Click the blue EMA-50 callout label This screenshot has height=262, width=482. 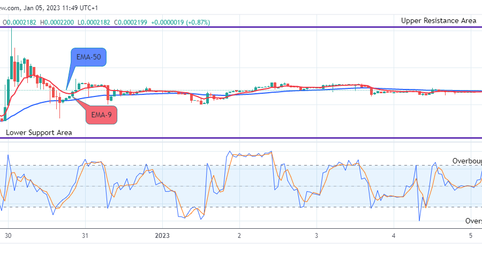click(88, 57)
